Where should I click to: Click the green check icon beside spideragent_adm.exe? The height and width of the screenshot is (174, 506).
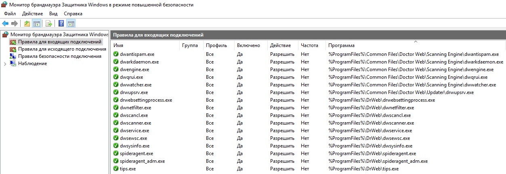point(116,161)
